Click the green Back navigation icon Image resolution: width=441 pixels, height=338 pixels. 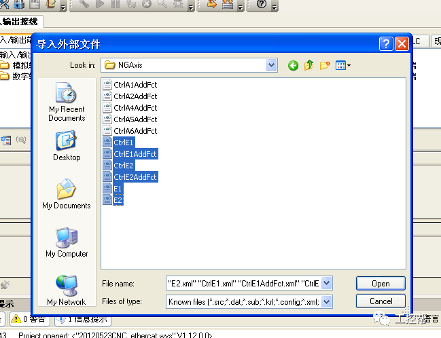[x=293, y=65]
